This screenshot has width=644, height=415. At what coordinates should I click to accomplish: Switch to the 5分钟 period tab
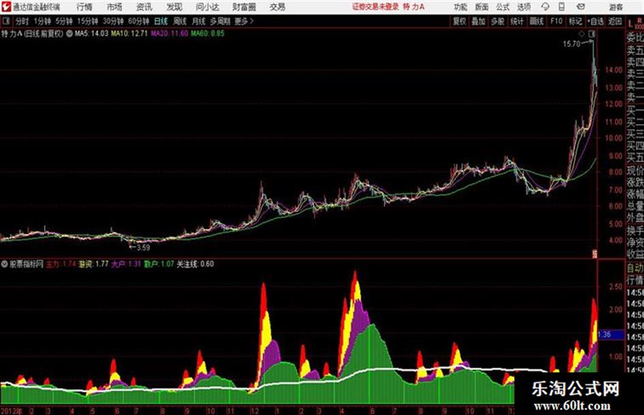tap(64, 21)
